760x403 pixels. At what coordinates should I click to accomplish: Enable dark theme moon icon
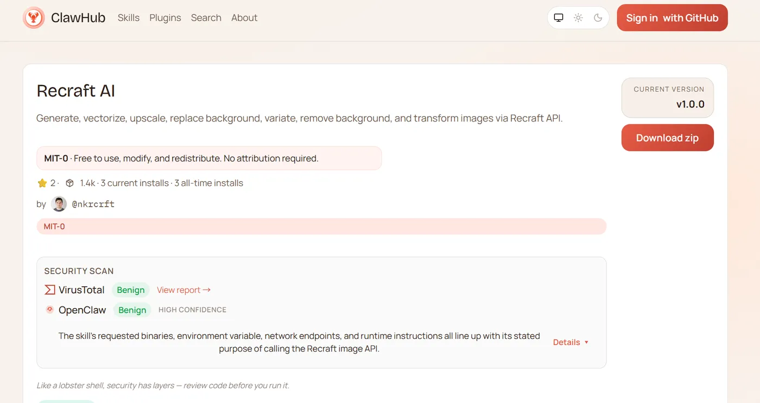598,18
